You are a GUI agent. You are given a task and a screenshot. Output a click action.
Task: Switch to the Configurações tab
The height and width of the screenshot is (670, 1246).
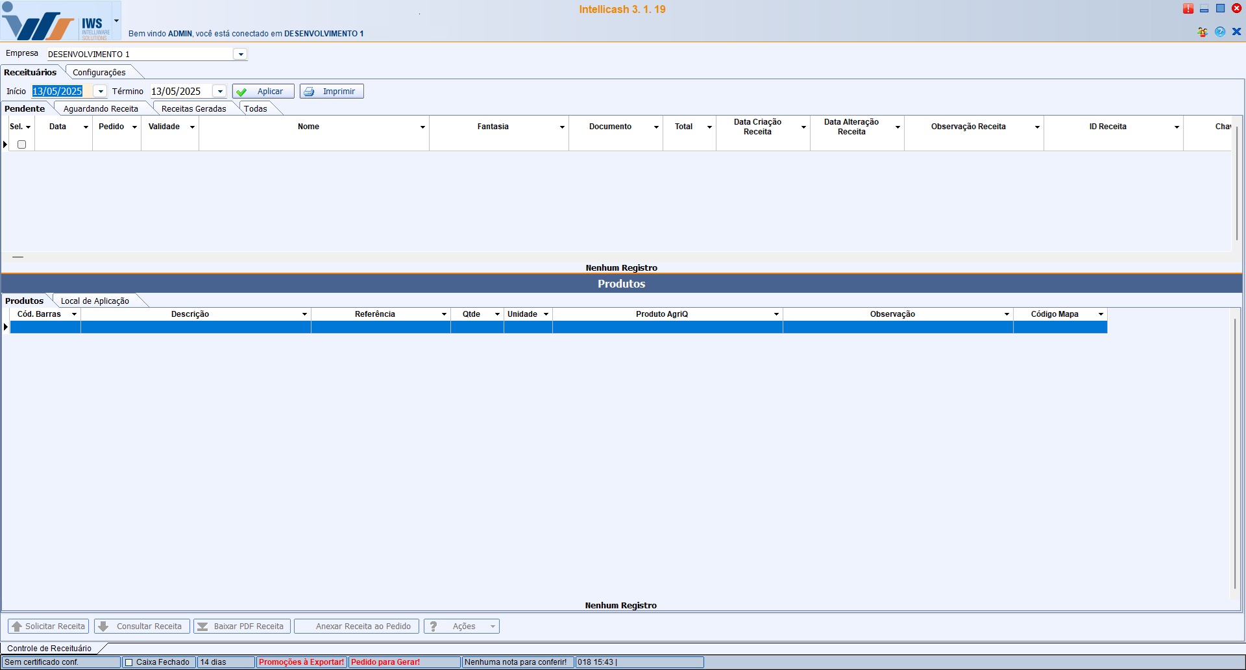99,73
